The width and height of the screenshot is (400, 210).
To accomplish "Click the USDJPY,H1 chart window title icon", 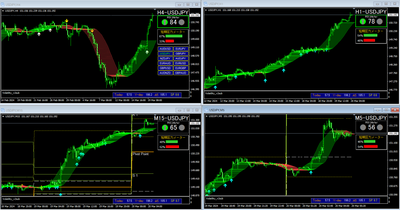I will tap(205, 4).
